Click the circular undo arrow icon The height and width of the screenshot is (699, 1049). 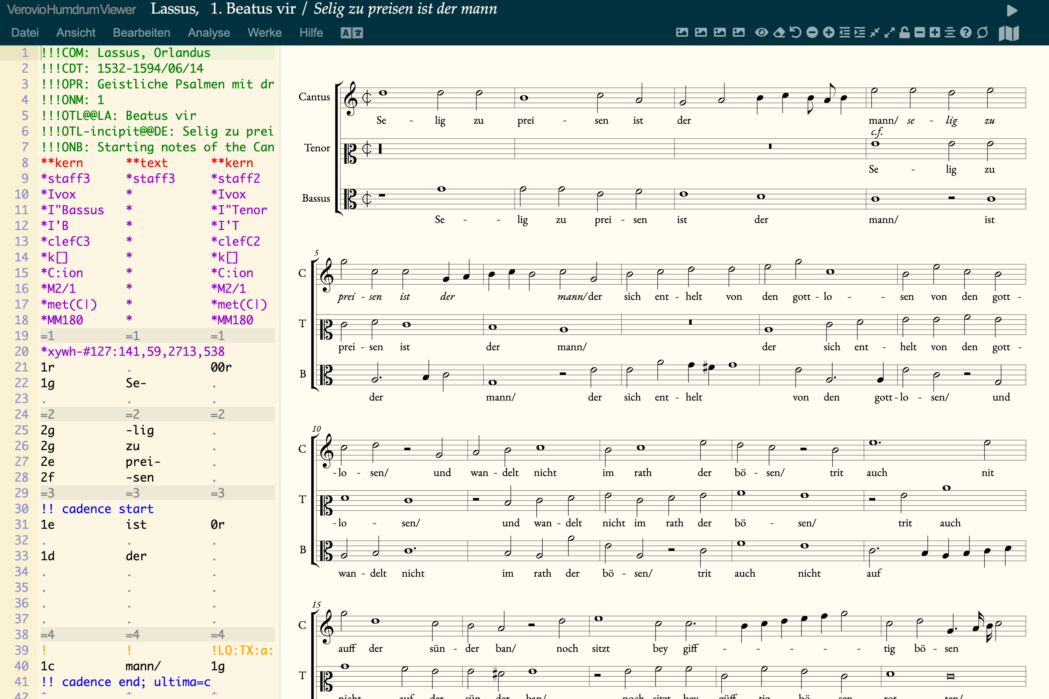(x=795, y=33)
